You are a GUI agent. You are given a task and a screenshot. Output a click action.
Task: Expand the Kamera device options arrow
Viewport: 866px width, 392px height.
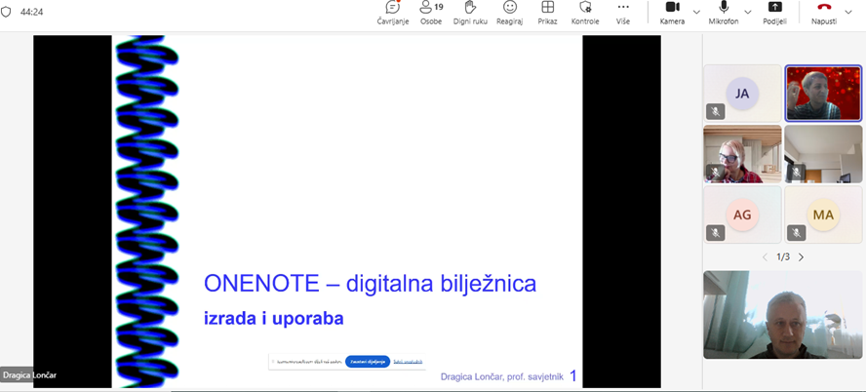697,12
